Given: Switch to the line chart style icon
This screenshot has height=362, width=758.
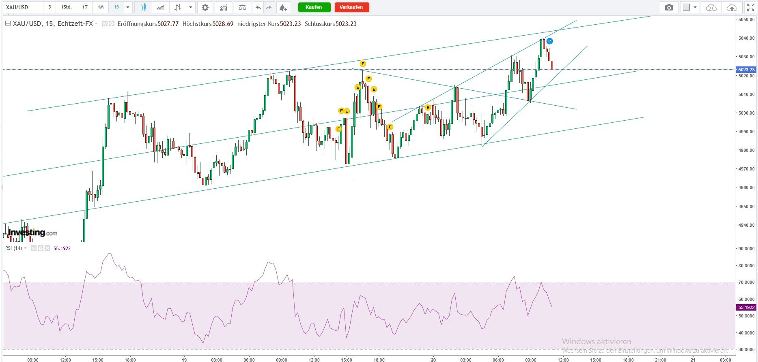Looking at the screenshot, I should 161,7.
